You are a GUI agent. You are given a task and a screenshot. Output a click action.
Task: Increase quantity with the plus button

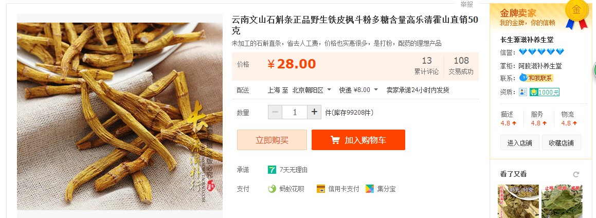pos(314,112)
